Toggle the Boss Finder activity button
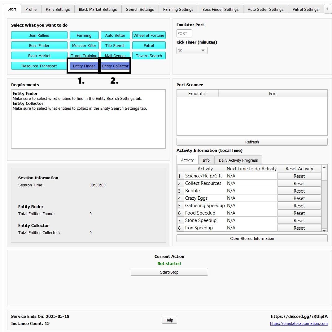332x332 pixels. (39, 45)
